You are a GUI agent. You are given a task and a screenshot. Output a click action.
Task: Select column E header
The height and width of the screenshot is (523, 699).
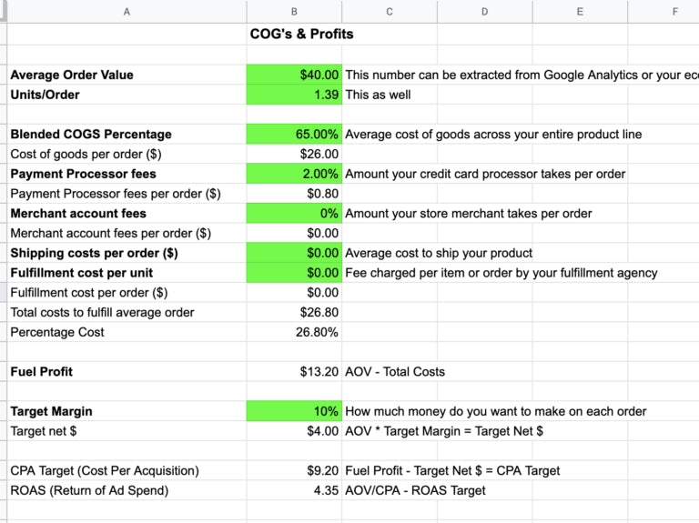coord(580,12)
